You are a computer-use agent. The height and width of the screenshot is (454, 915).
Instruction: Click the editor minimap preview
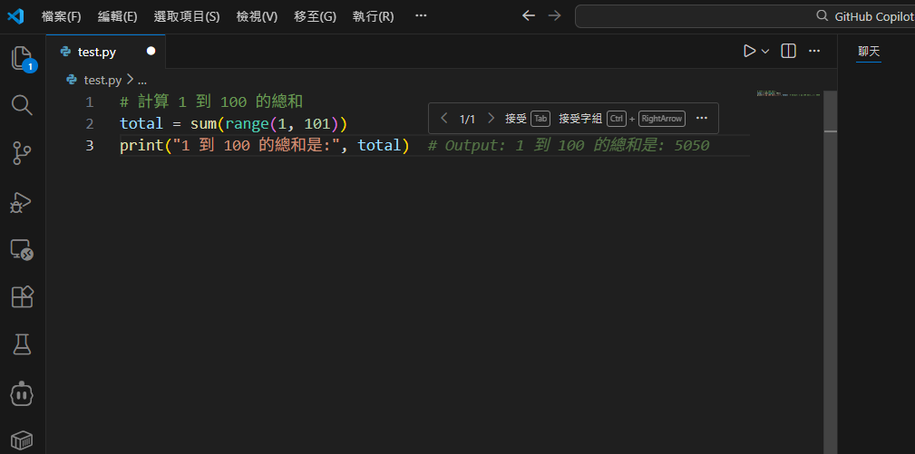(788, 93)
